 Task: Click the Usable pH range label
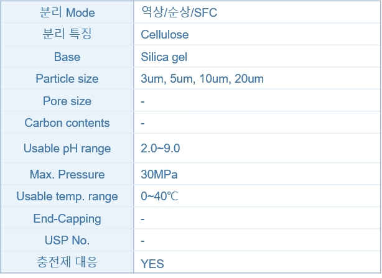[67, 149]
